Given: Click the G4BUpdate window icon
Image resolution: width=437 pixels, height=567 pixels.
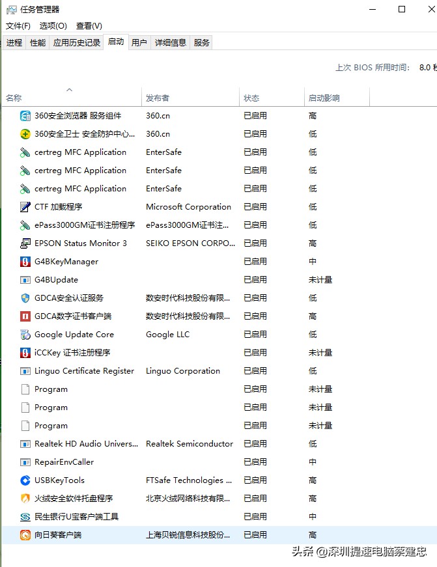Looking at the screenshot, I should click(25, 280).
